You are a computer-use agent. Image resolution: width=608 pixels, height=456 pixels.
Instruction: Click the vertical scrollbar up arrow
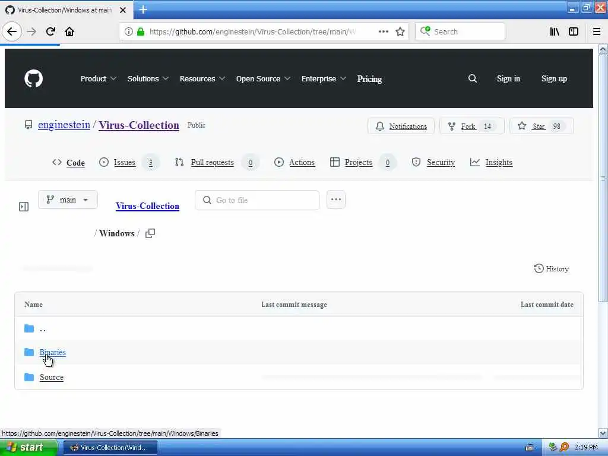pyautogui.click(x=603, y=49)
